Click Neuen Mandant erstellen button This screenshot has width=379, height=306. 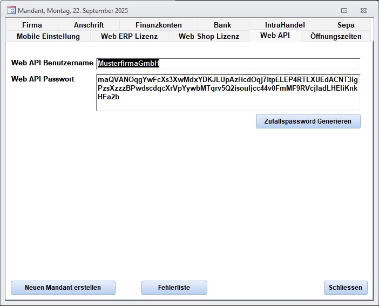(x=63, y=288)
